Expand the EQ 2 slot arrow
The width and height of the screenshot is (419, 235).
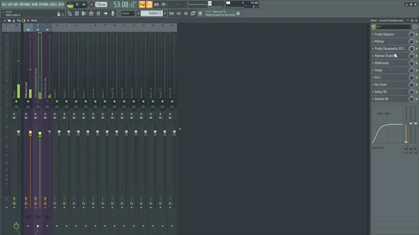373,77
